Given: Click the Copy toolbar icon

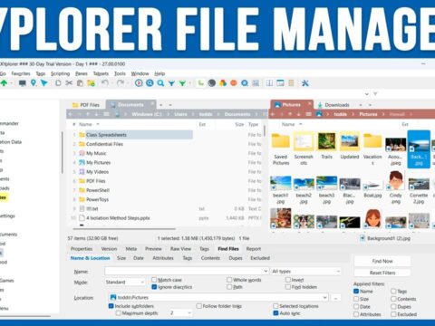Looking at the screenshot, I should [58, 83].
